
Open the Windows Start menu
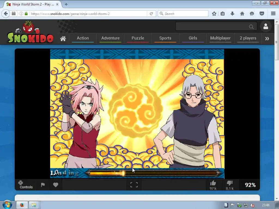point(7,205)
